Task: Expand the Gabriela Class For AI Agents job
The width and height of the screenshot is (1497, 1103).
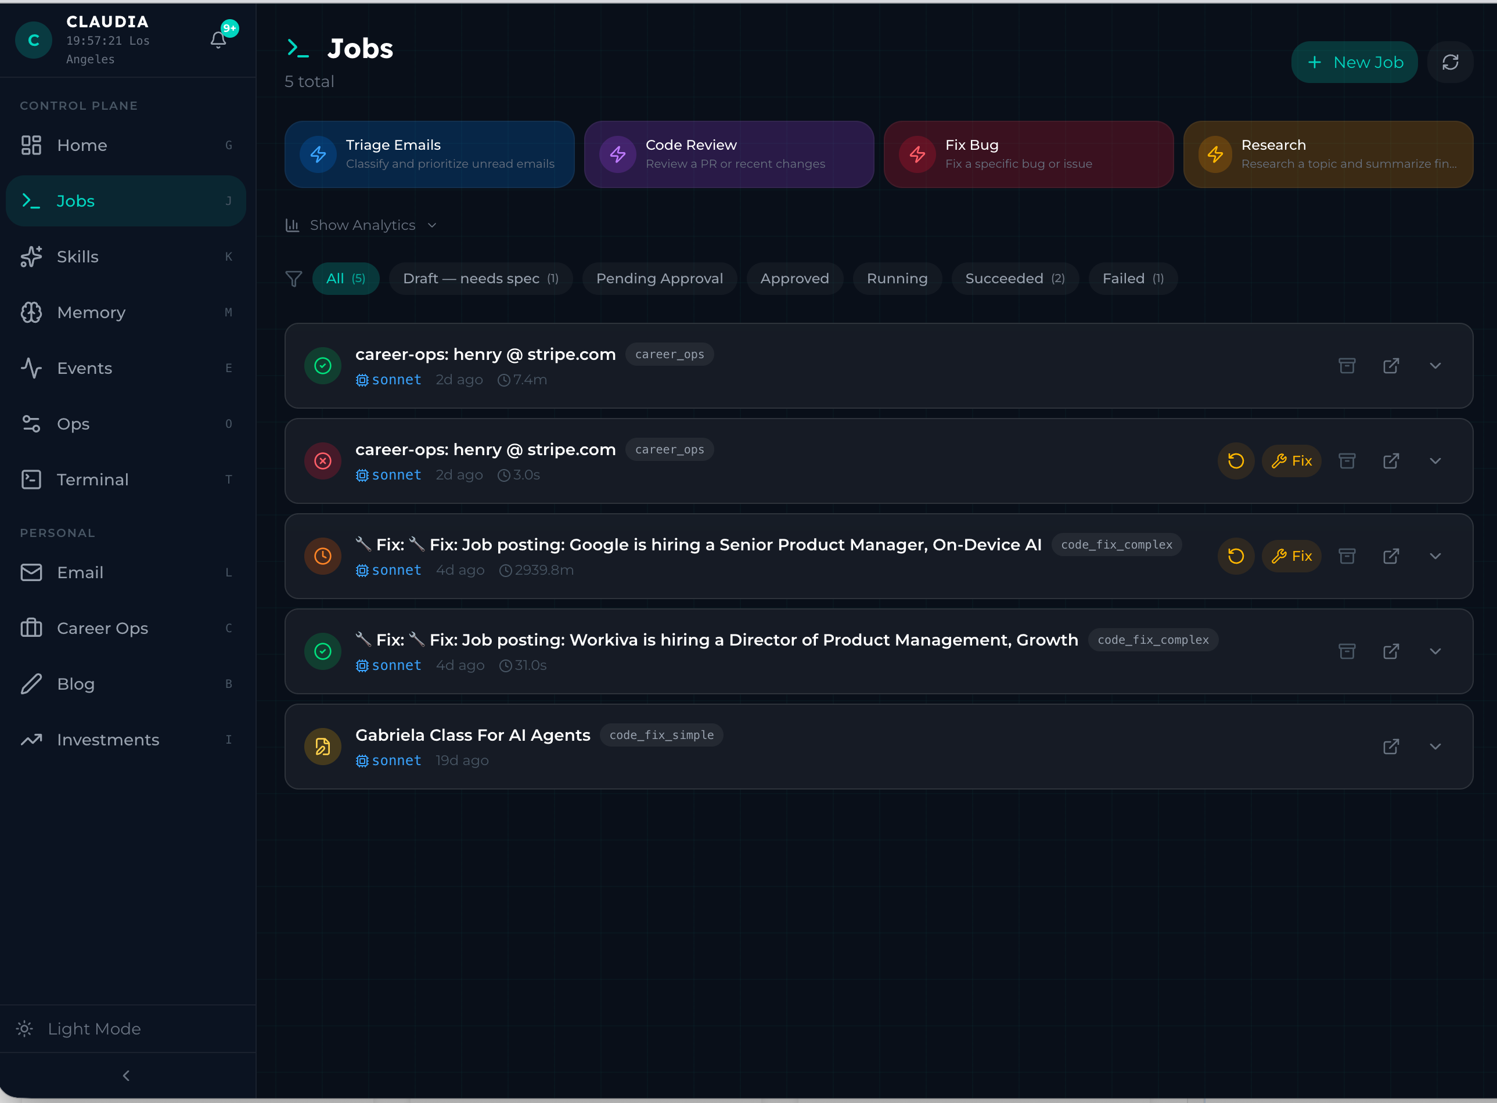Action: 1435,747
